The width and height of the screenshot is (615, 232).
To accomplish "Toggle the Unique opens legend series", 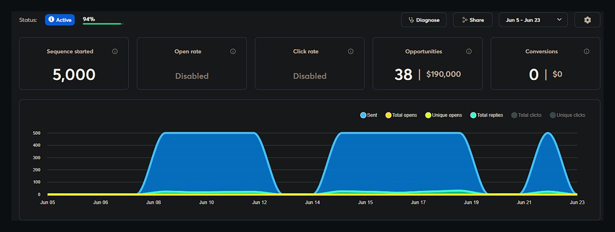I will [x=443, y=115].
